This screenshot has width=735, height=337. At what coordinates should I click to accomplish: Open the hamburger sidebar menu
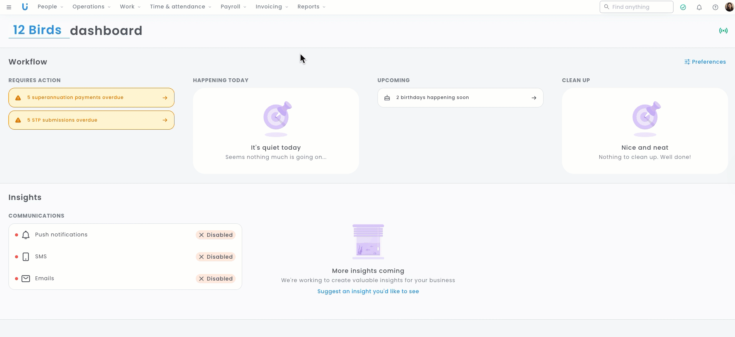point(9,7)
